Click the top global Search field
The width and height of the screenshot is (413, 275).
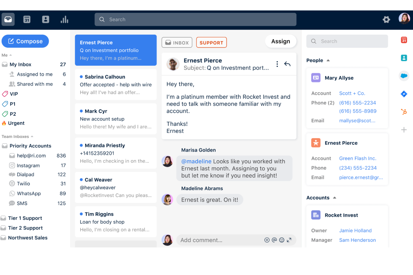pos(195,20)
